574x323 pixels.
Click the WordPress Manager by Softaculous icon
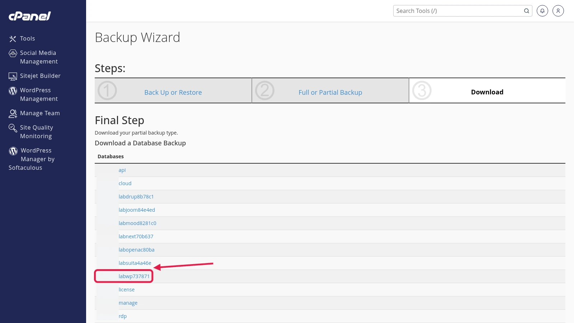click(13, 151)
